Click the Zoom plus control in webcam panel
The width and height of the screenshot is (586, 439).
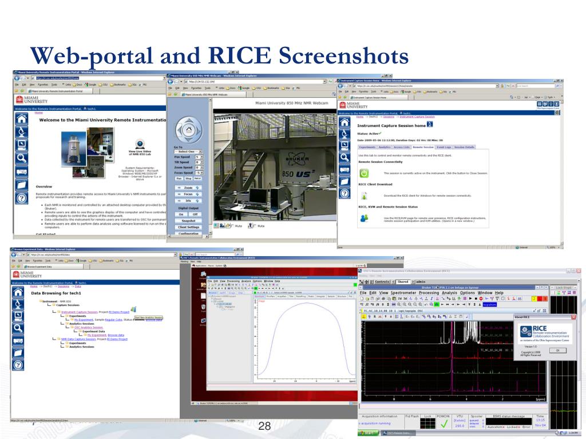[x=197, y=187]
